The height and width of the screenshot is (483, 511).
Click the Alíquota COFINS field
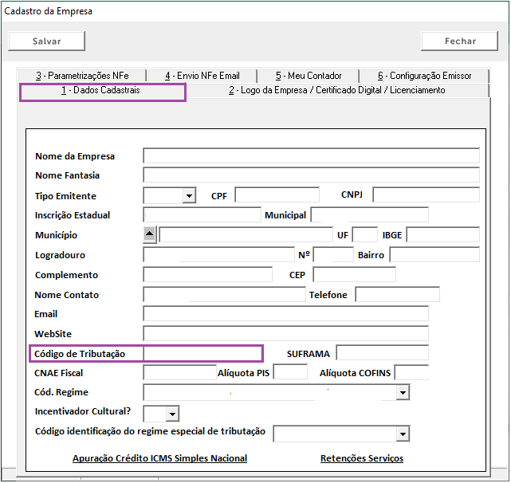411,372
